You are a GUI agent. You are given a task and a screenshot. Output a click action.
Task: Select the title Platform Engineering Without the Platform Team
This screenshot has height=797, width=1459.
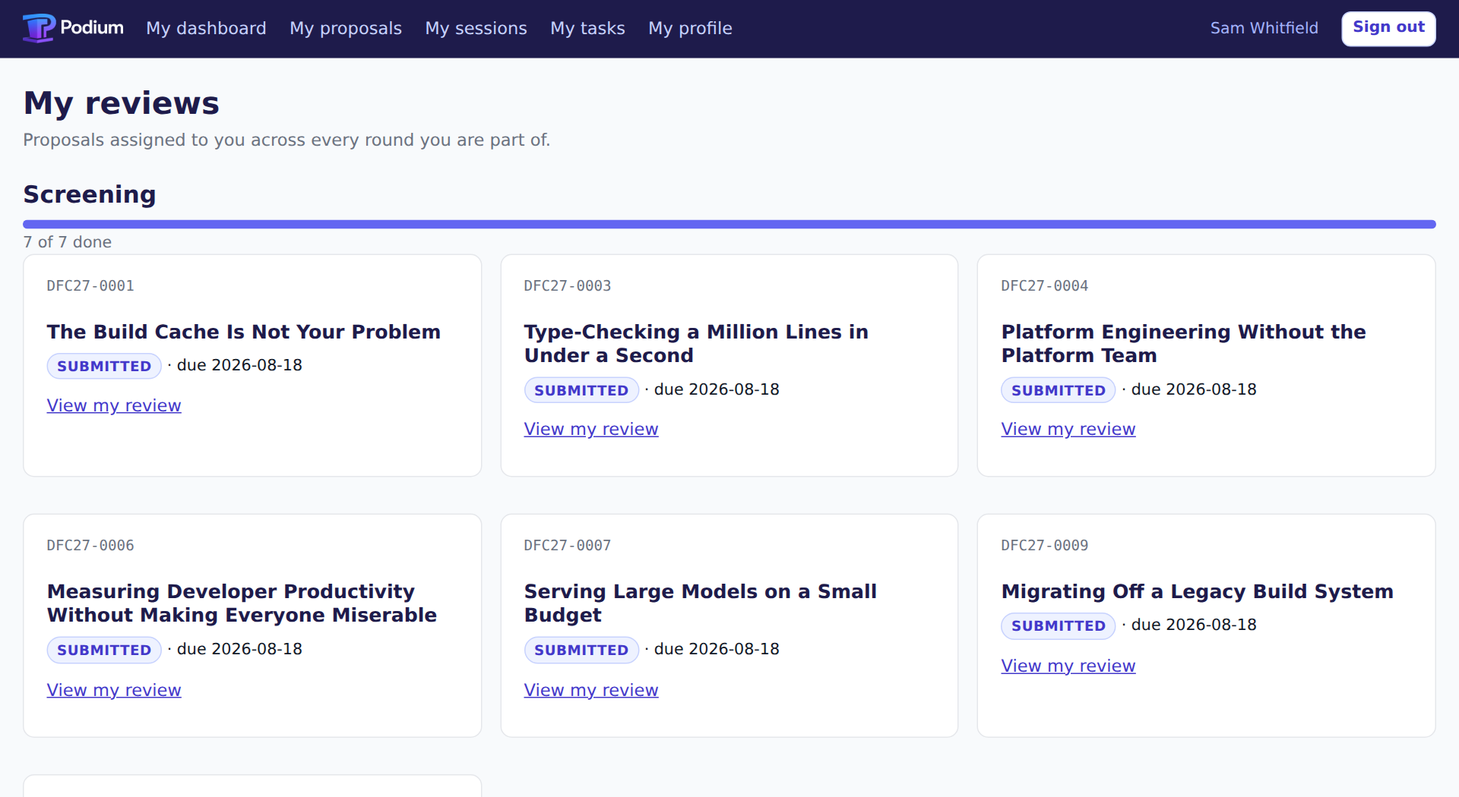tap(1183, 343)
